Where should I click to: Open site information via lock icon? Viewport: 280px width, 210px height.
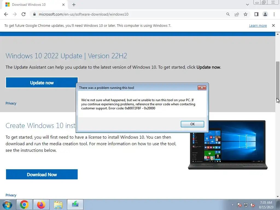(x=34, y=14)
